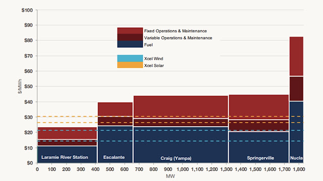Select Nucla's fixed O&M bar segment
The image size is (323, 181).
tap(296, 56)
